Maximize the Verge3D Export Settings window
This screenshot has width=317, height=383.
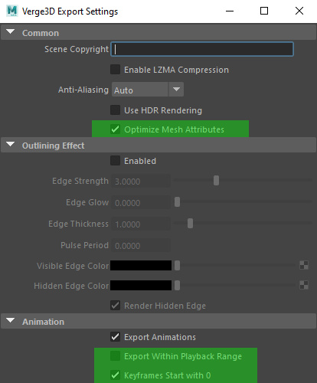[264, 11]
